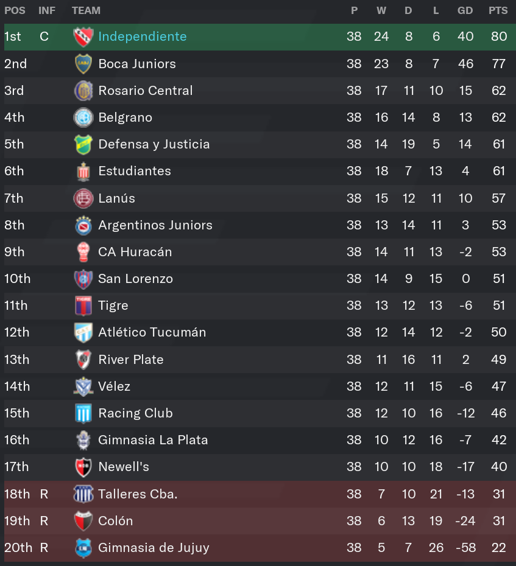This screenshot has width=516, height=566.
Task: Select the Talleres Cba. relegated row
Action: pyautogui.click(x=260, y=494)
